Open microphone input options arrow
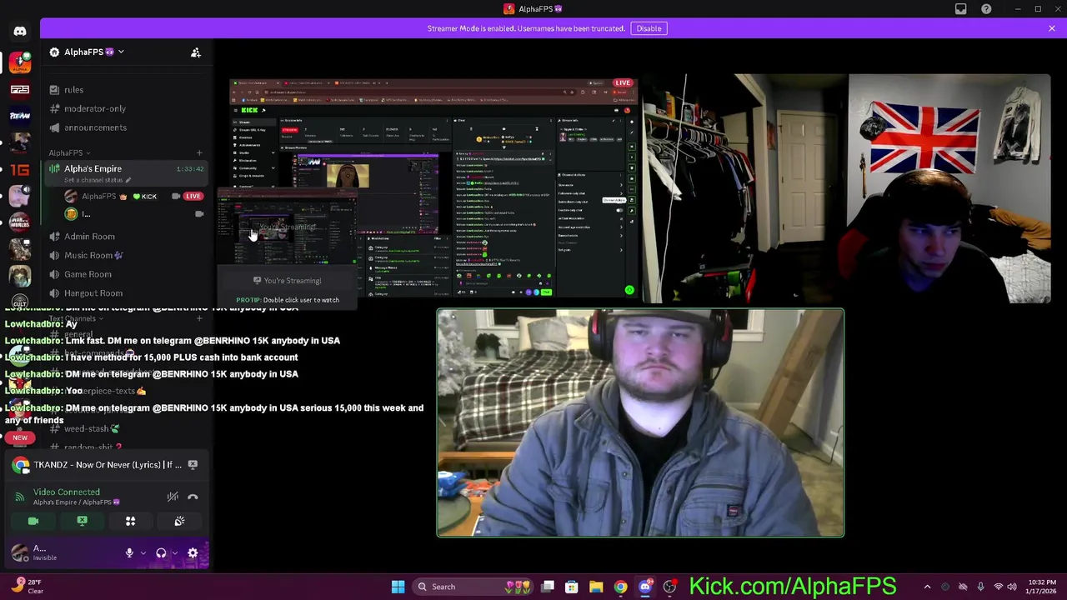Image resolution: width=1067 pixels, height=600 pixels. tap(143, 553)
